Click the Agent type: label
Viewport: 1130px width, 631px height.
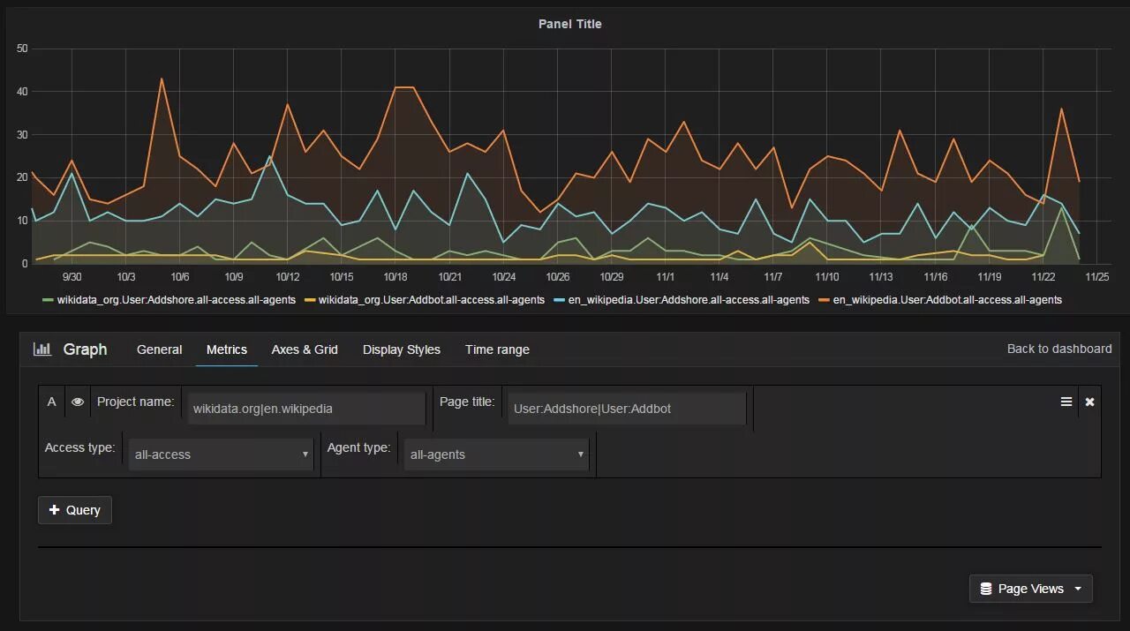[358, 447]
